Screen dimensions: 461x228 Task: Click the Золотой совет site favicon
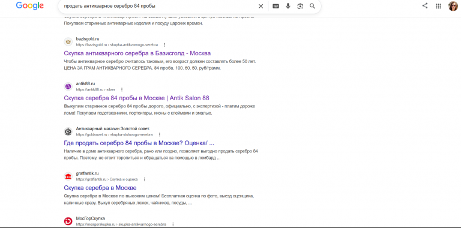[x=68, y=131]
